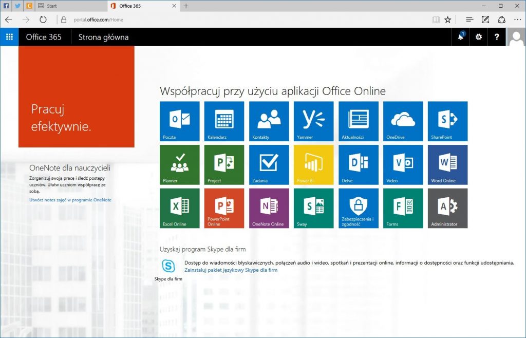526x338 pixels.
Task: Open the Kalendarz calendar tile
Action: coord(224,121)
